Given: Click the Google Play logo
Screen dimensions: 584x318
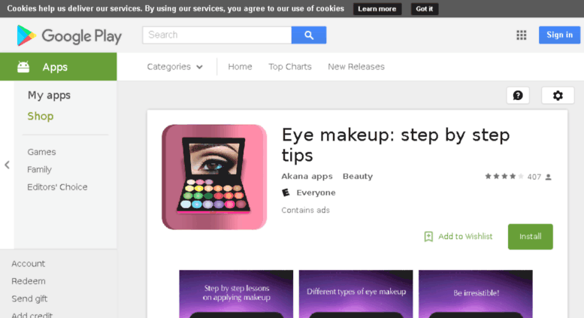Looking at the screenshot, I should 69,36.
